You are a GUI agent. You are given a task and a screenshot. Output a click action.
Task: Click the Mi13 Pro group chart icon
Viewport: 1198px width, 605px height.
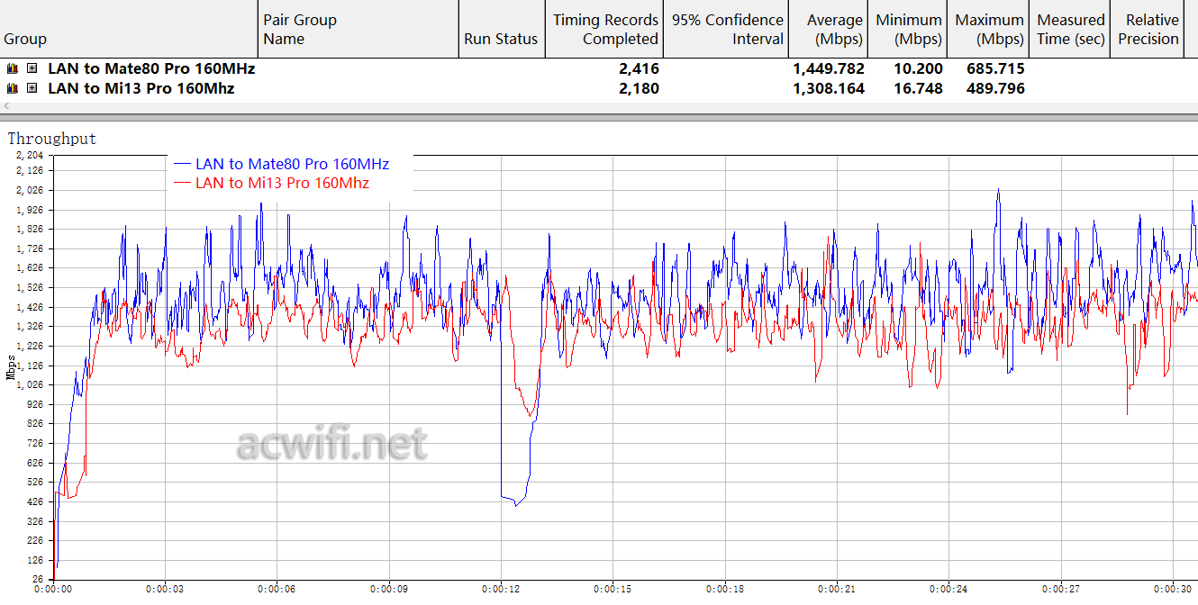pos(13,88)
